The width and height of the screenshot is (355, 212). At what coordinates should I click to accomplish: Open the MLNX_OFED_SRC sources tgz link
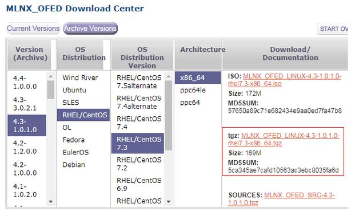pyautogui.click(x=281, y=199)
